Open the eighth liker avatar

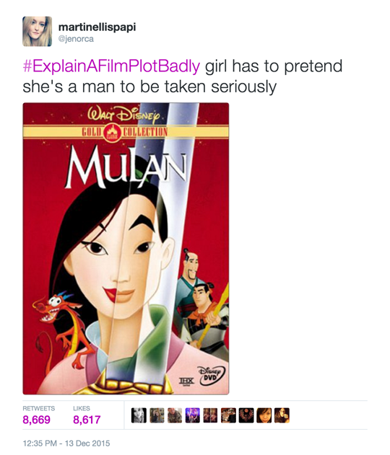point(264,415)
